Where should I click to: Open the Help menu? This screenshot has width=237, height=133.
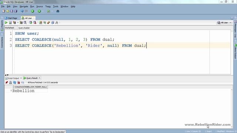[x=73, y=7]
